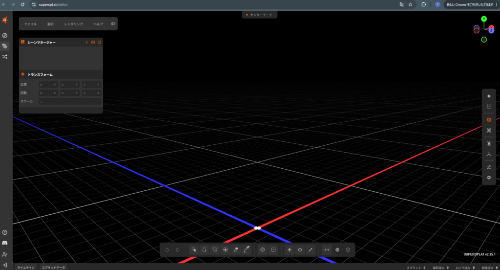Open the settings gear in right toolbar
The height and width of the screenshot is (270, 500).
point(489,178)
